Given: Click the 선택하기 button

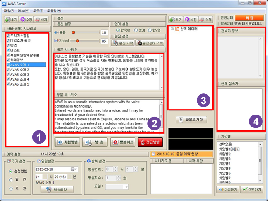Looking at the screenshot, I should 251,189.
